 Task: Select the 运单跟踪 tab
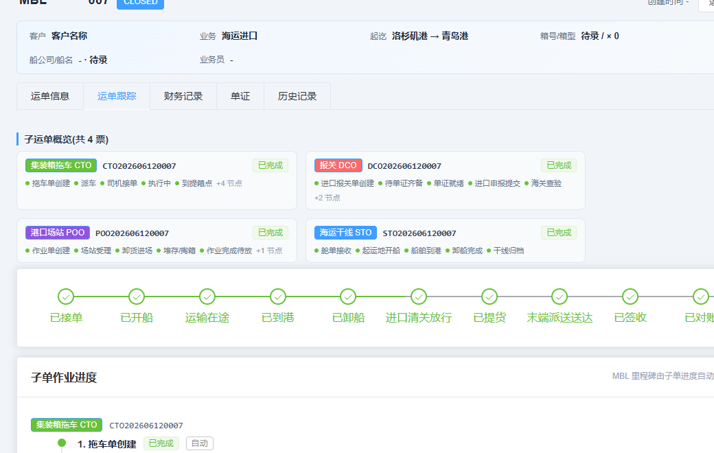pos(117,96)
